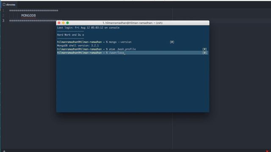
Task: Click the [0] status on atom .bash_profile line
Action: coord(205,49)
